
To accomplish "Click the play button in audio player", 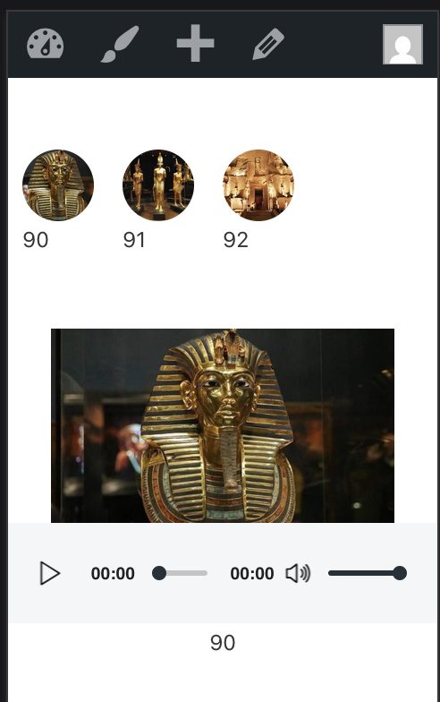I will pyautogui.click(x=50, y=573).
